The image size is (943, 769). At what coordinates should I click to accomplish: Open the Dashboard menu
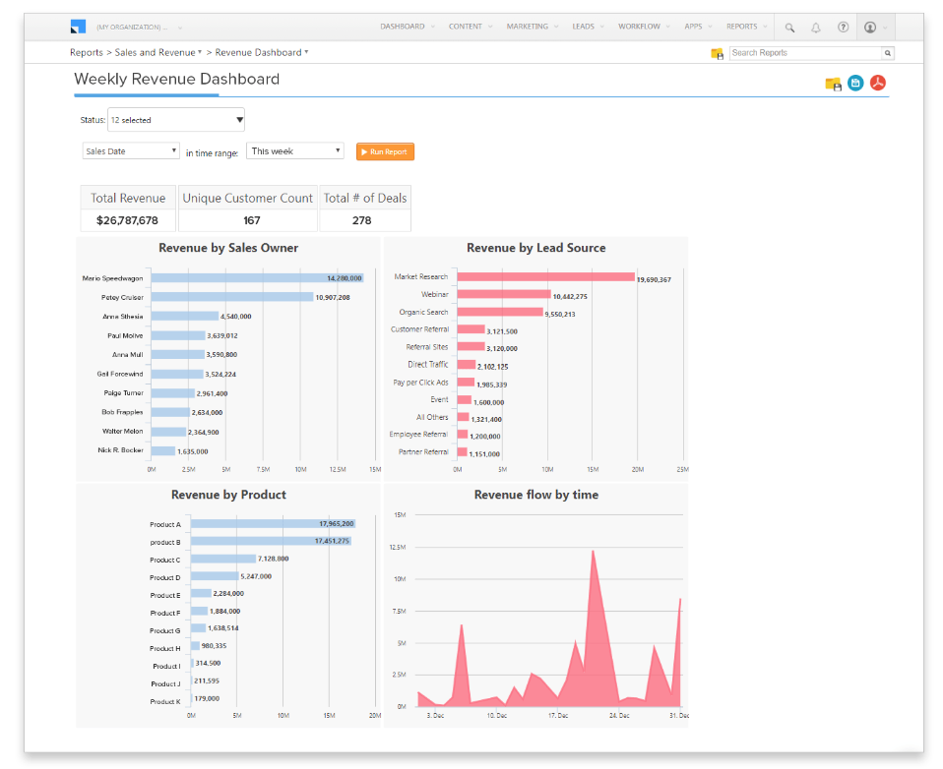(408, 27)
